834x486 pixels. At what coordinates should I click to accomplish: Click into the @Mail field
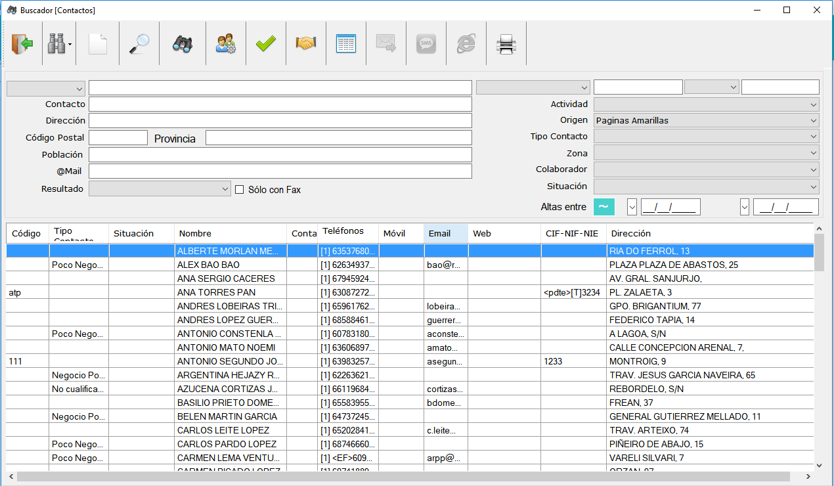click(280, 171)
